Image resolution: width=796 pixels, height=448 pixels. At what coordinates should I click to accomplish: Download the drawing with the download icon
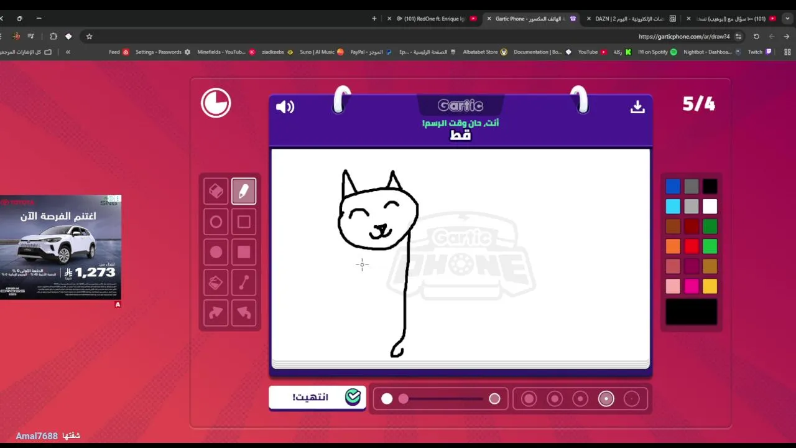tap(637, 107)
